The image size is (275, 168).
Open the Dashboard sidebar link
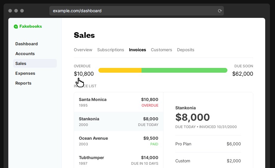pos(26,44)
